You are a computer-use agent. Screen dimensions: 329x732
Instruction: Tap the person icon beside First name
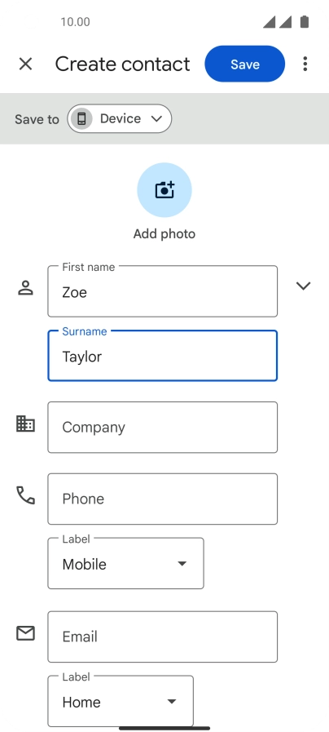pos(25,288)
